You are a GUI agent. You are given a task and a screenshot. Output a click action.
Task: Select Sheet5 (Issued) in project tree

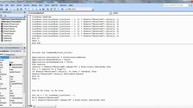click(10, 31)
